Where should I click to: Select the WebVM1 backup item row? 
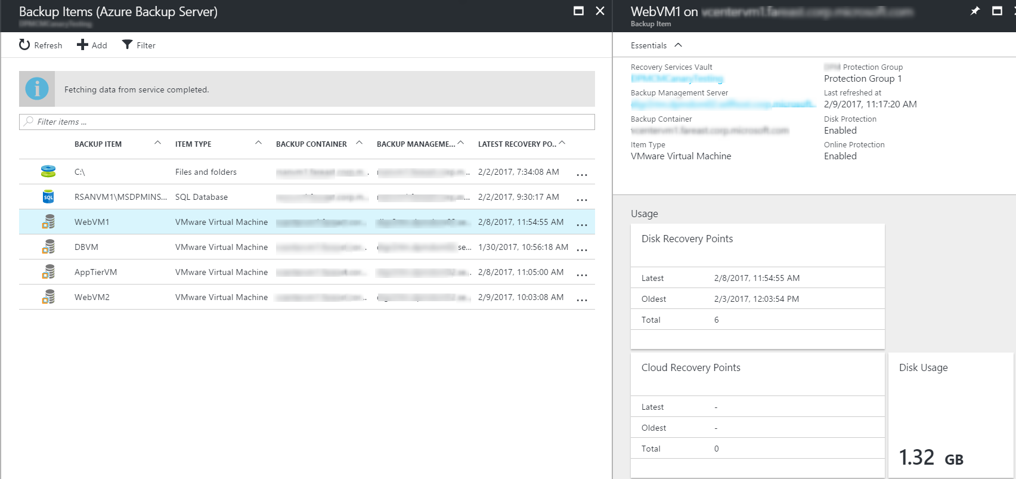coord(306,222)
